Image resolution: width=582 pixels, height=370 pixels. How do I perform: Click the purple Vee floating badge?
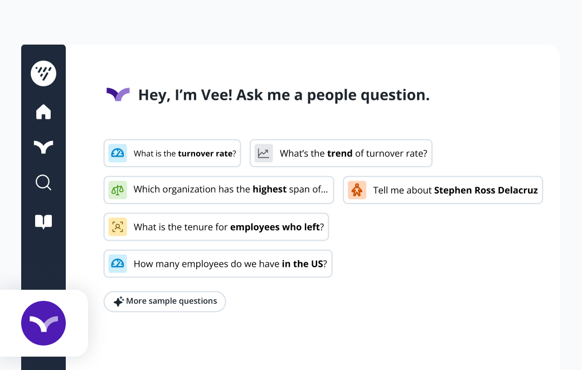pyautogui.click(x=43, y=323)
